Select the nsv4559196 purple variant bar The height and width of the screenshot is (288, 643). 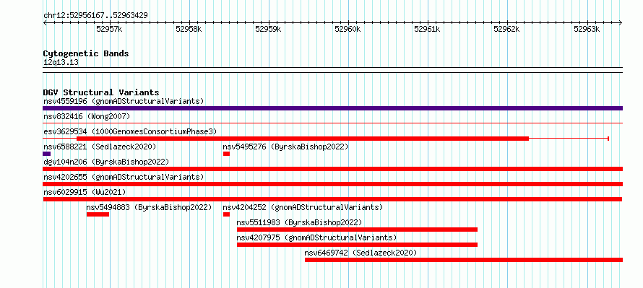point(332,108)
